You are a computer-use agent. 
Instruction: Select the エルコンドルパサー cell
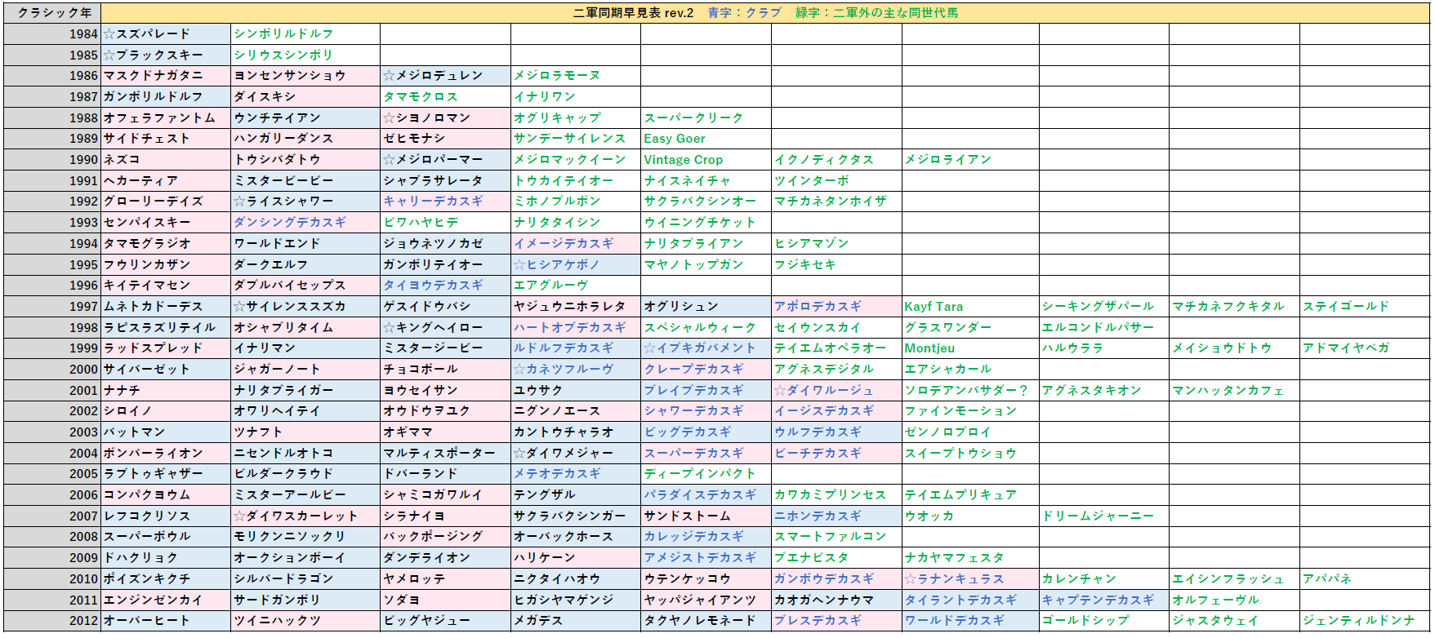(1103, 327)
